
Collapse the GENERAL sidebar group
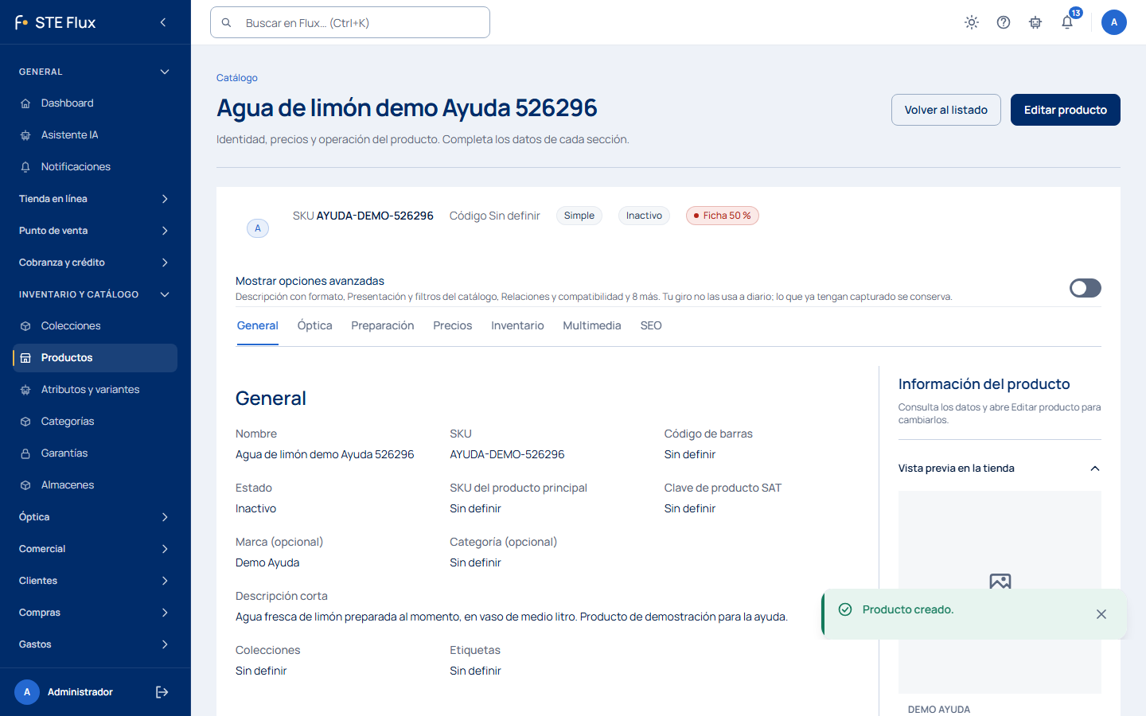pos(95,72)
